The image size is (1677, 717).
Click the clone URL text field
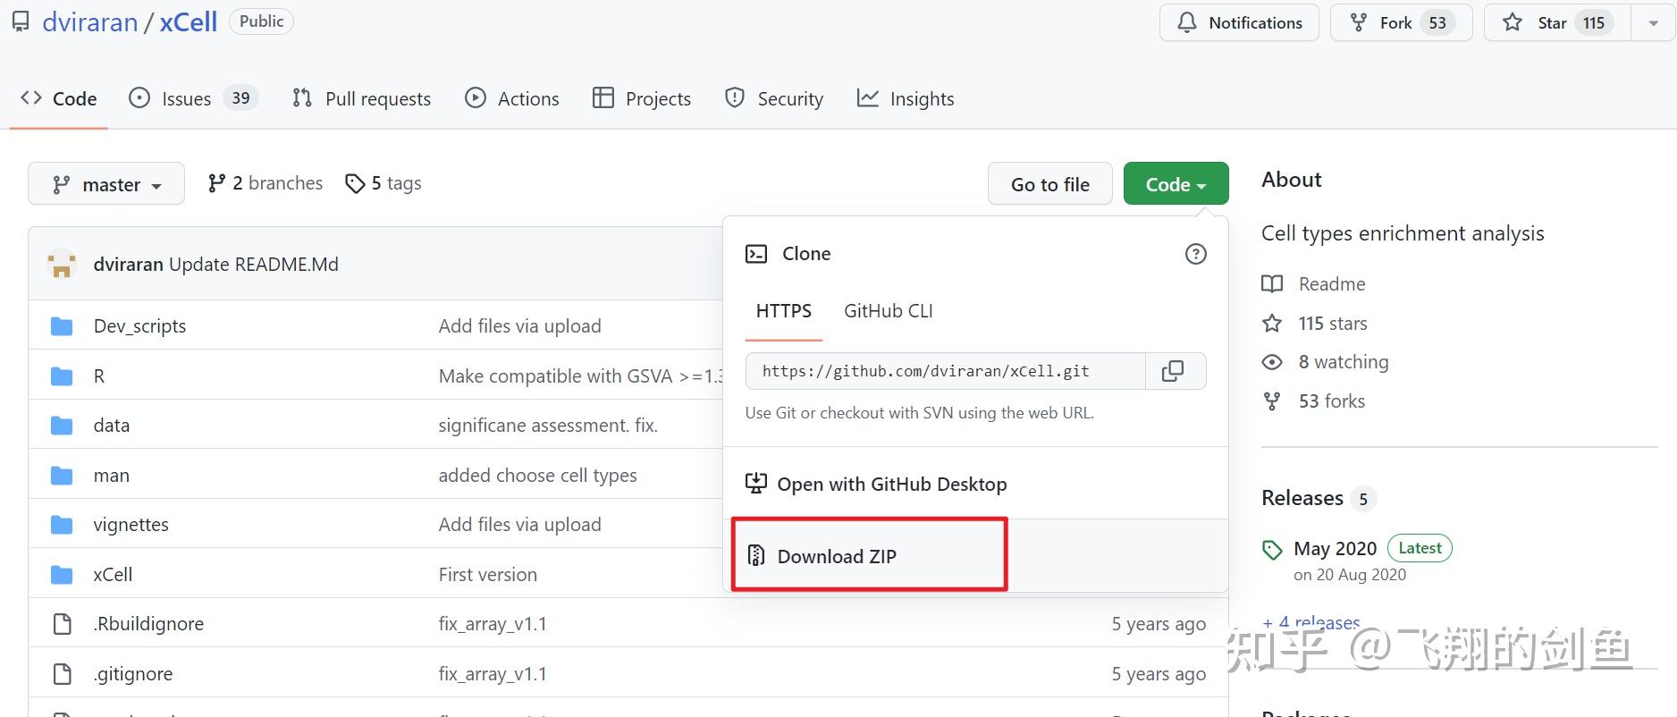click(944, 371)
